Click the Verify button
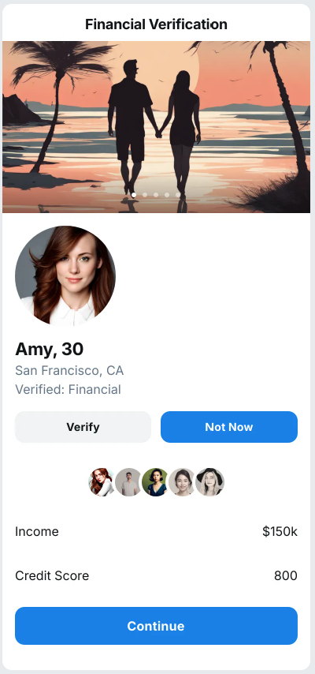Viewport: 315px width, 674px height. (83, 427)
